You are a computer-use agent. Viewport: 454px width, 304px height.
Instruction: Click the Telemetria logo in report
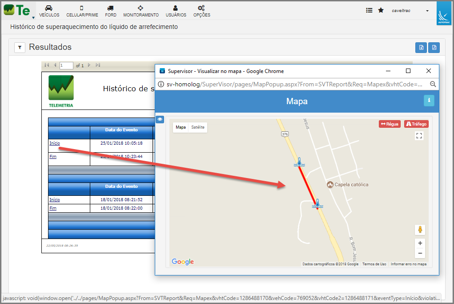[61, 91]
